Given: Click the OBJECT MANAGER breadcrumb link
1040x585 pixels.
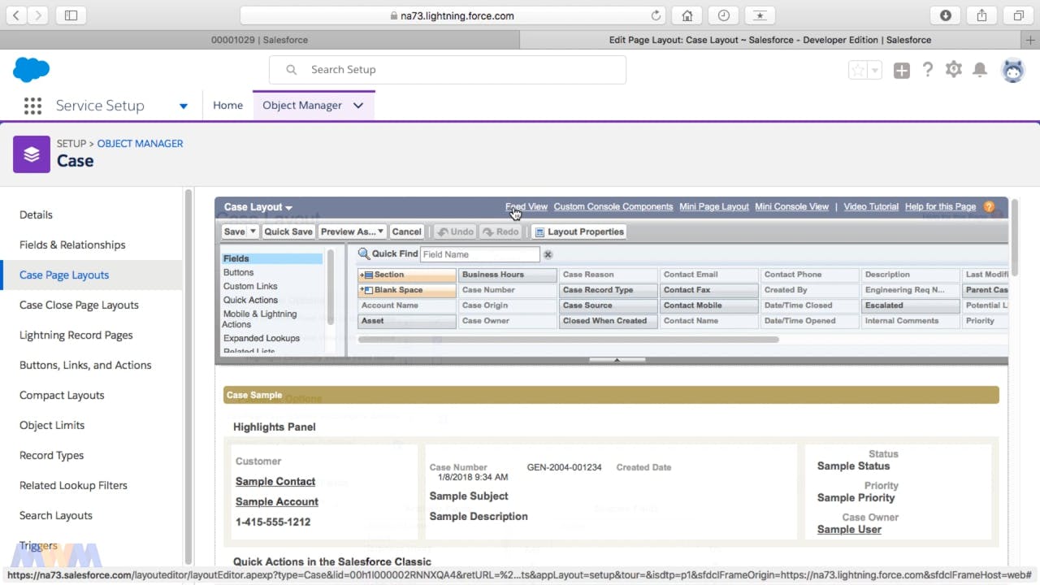Looking at the screenshot, I should [140, 143].
